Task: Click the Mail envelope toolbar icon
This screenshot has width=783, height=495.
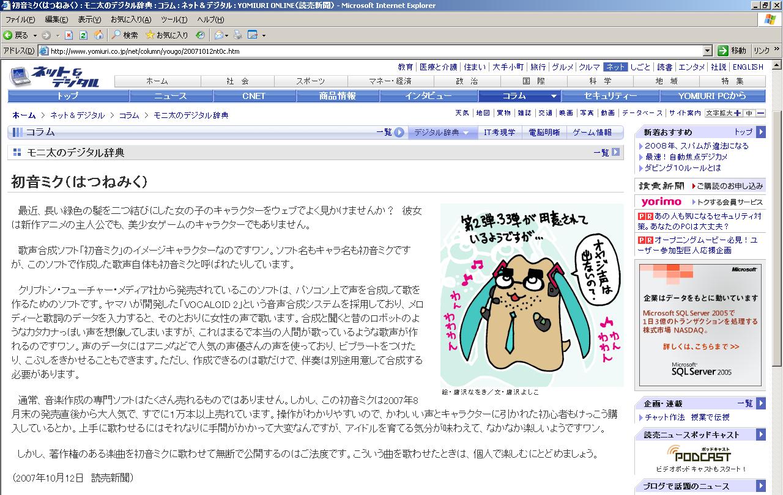Action: tap(218, 35)
